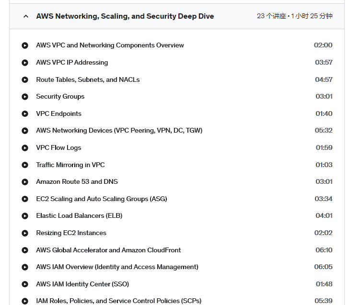Click the play icon beside Route Tables, Subnets, and NACLs

click(25, 79)
